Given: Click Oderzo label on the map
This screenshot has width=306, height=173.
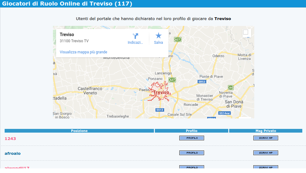Looking at the screenshot, I should tap(218, 56).
